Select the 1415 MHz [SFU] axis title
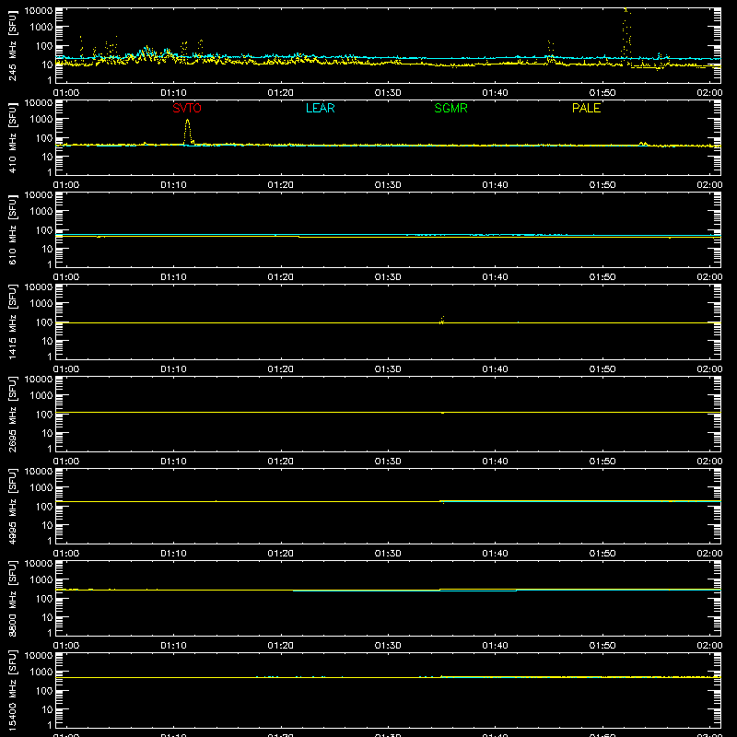 [x=13, y=322]
